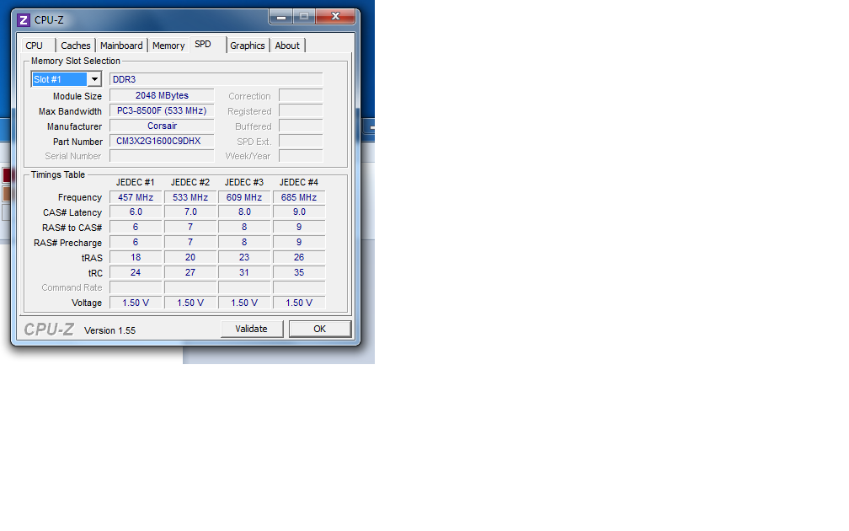Viewport: 849px width, 531px height.
Task: Click the tRC value 31
Action: point(244,272)
